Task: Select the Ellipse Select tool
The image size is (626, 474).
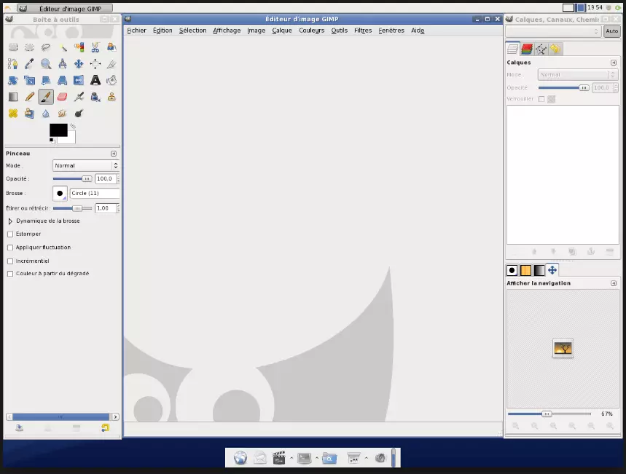Action: 30,47
